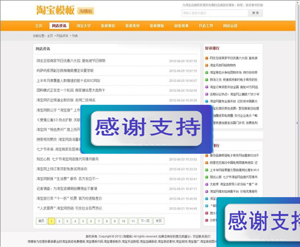The width and height of the screenshot is (300, 247).
Task: Open article 玛萨玛索原副总裁梅珊跳槽至华夏茶联
Action: (65, 71)
